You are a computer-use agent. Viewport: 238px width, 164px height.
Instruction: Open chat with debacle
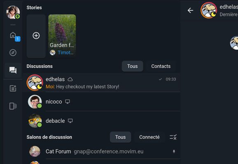tap(101, 121)
